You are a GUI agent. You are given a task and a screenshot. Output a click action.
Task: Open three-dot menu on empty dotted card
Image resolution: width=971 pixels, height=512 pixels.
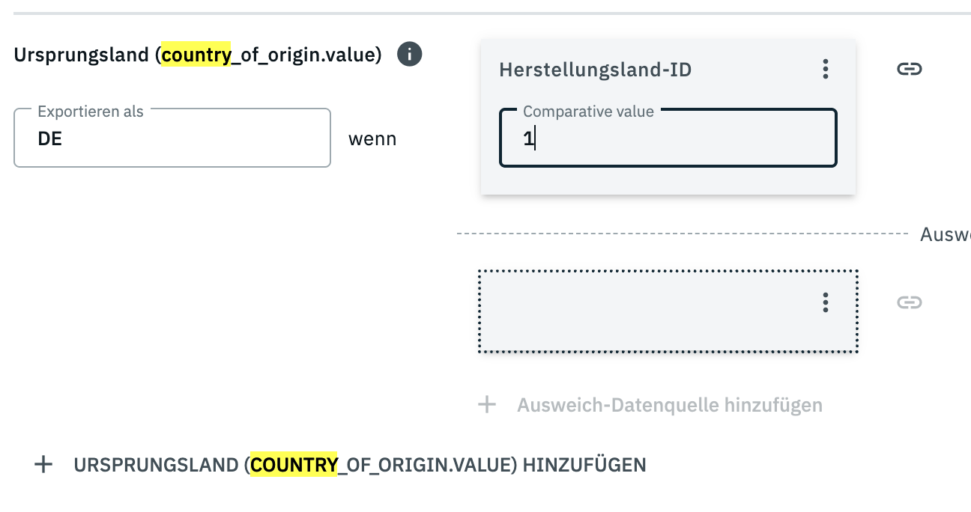pos(825,302)
